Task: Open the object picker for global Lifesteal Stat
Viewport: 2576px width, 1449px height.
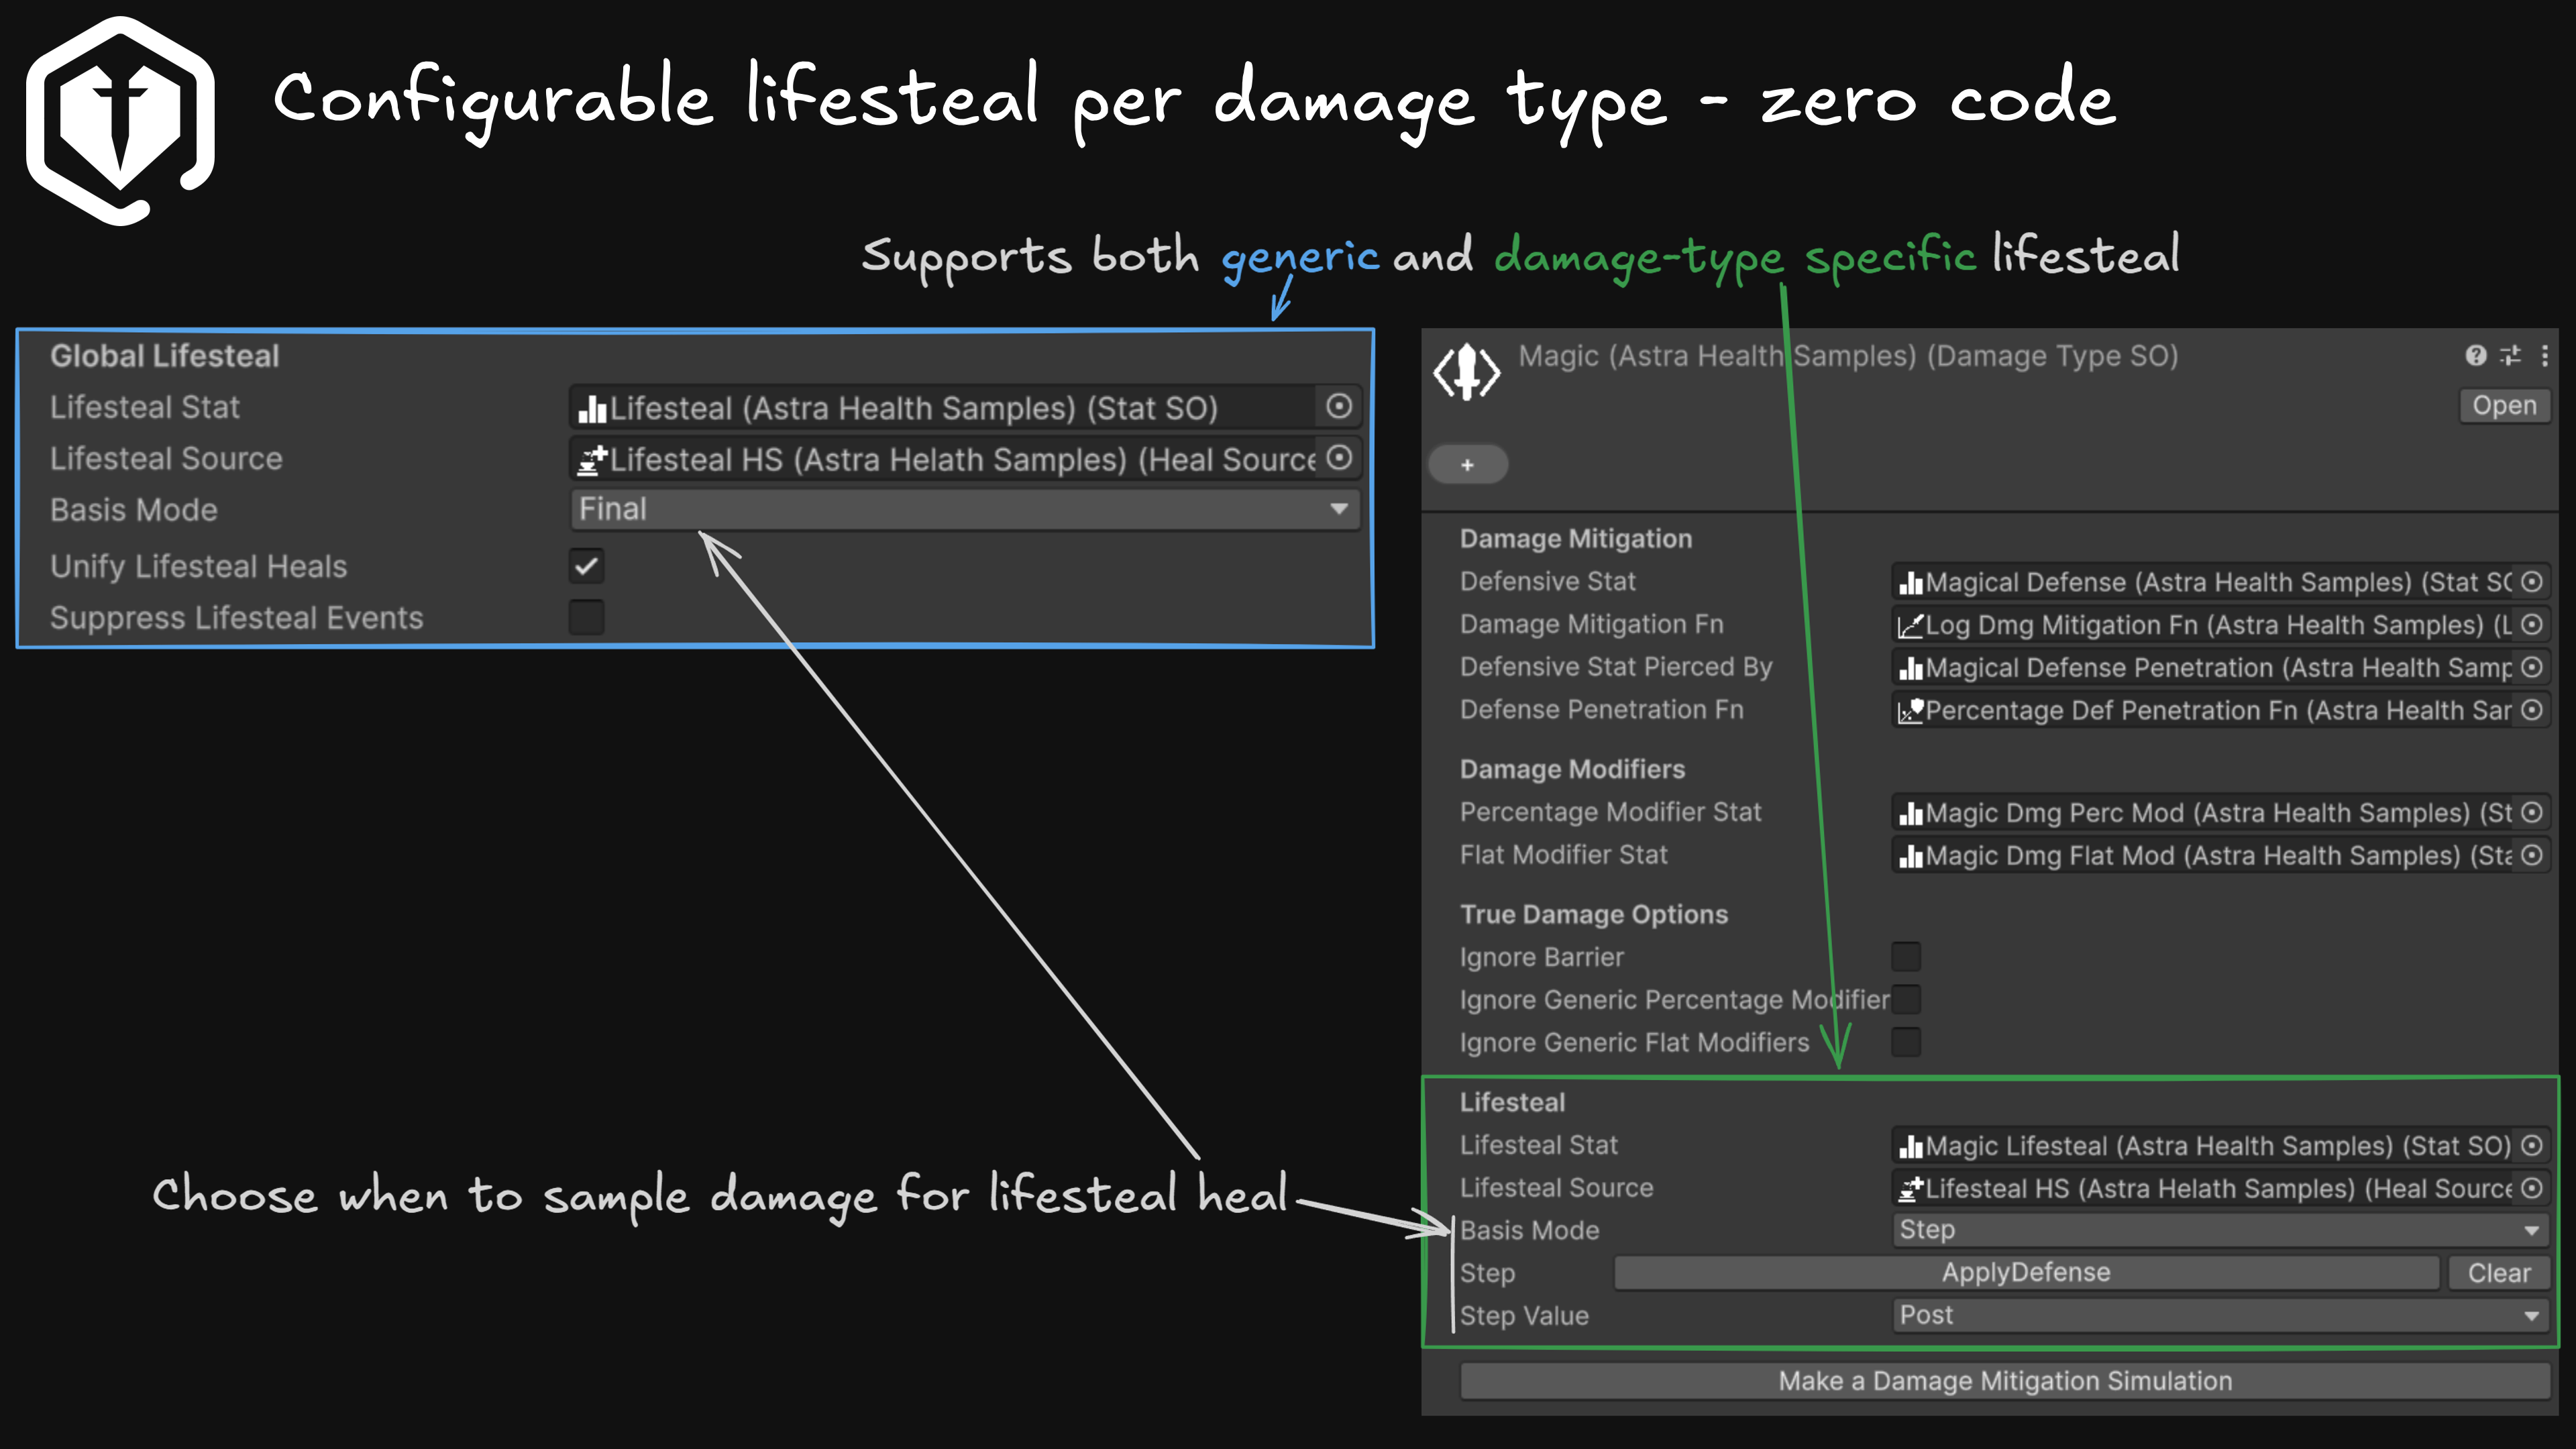Action: tap(1339, 406)
